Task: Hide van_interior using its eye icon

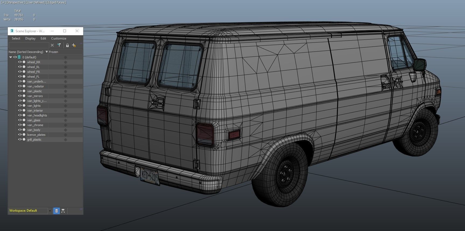Action: pyautogui.click(x=20, y=111)
